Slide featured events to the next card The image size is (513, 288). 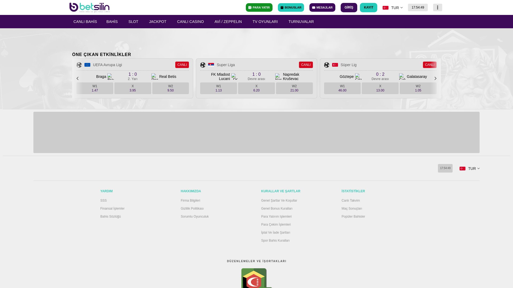[x=435, y=78]
